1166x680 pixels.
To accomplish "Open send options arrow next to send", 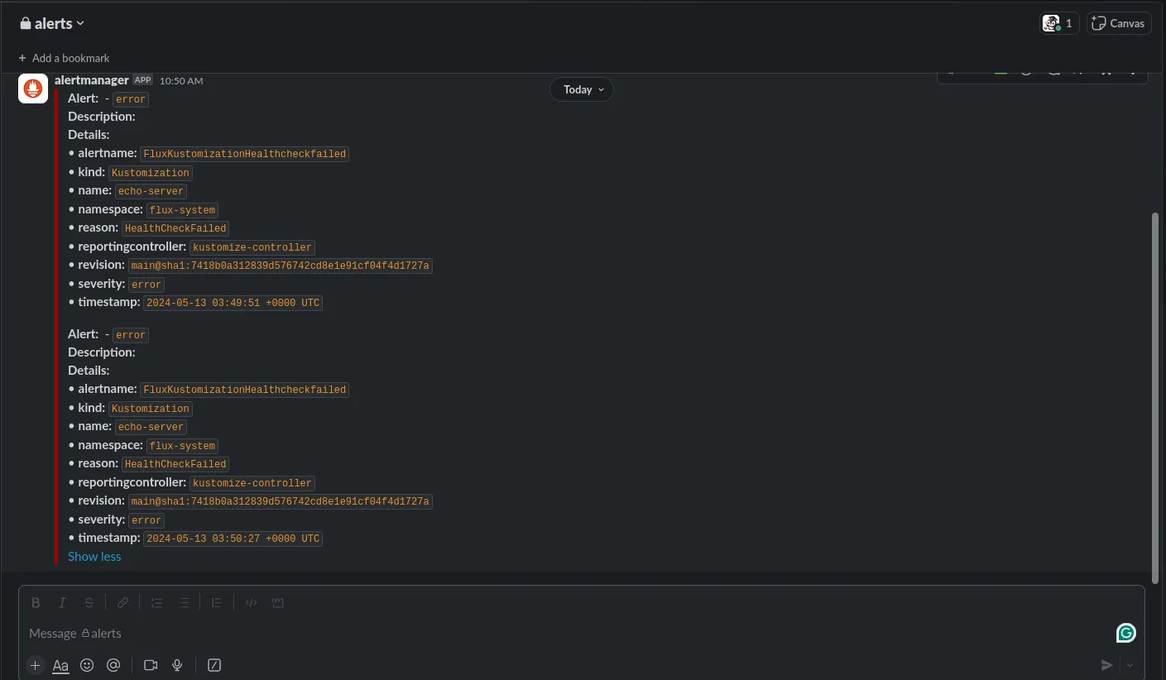I will pyautogui.click(x=1130, y=665).
